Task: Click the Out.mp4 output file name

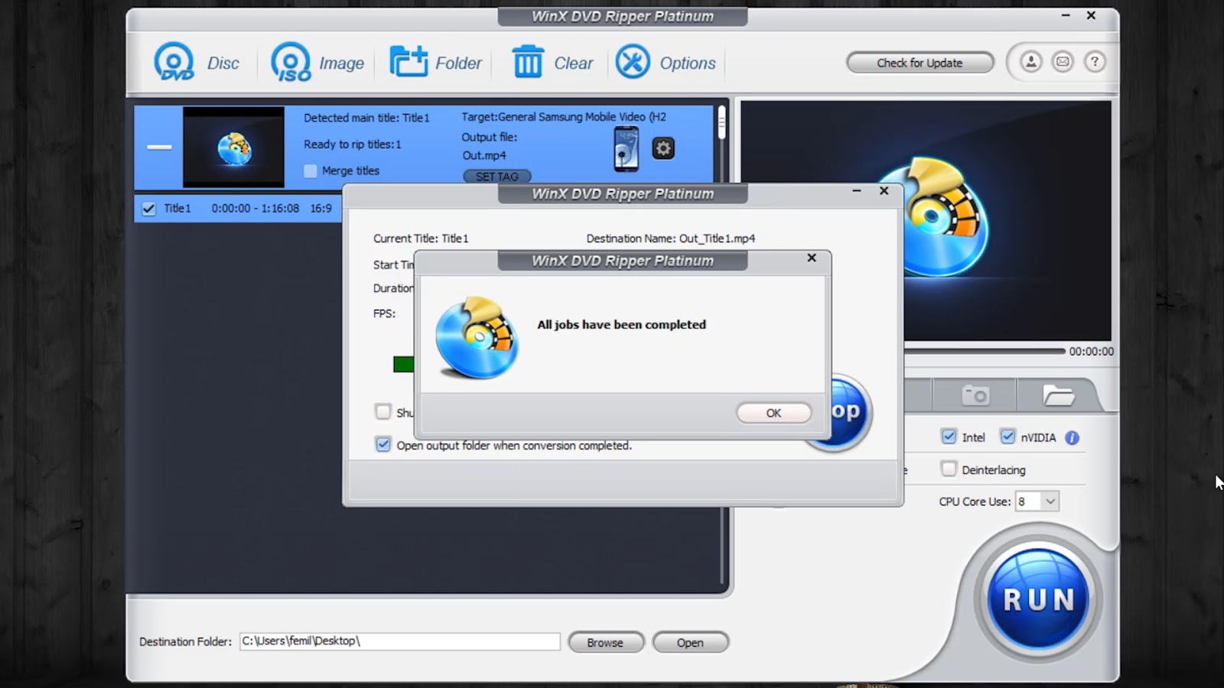Action: click(x=484, y=155)
